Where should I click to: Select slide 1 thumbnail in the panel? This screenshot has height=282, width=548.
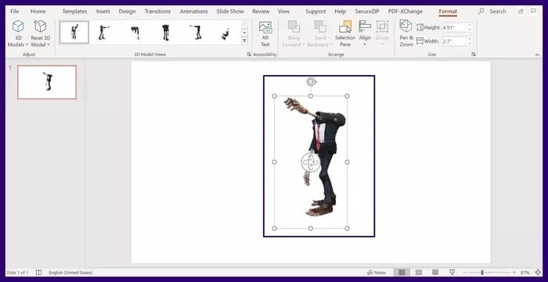[x=47, y=82]
